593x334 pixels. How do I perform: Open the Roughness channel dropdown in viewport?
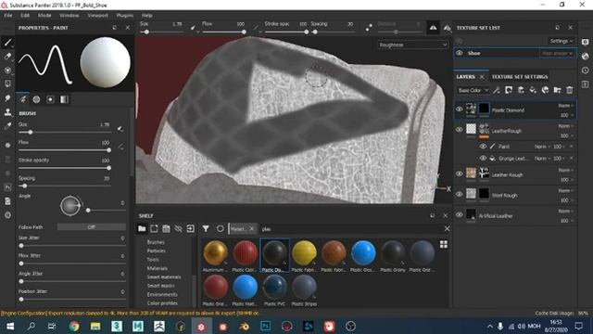[x=412, y=45]
